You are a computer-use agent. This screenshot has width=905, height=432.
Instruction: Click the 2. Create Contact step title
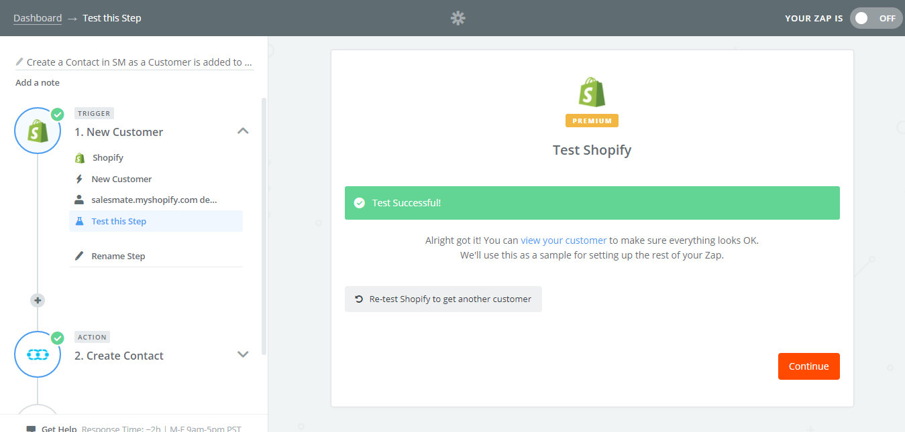(x=119, y=356)
